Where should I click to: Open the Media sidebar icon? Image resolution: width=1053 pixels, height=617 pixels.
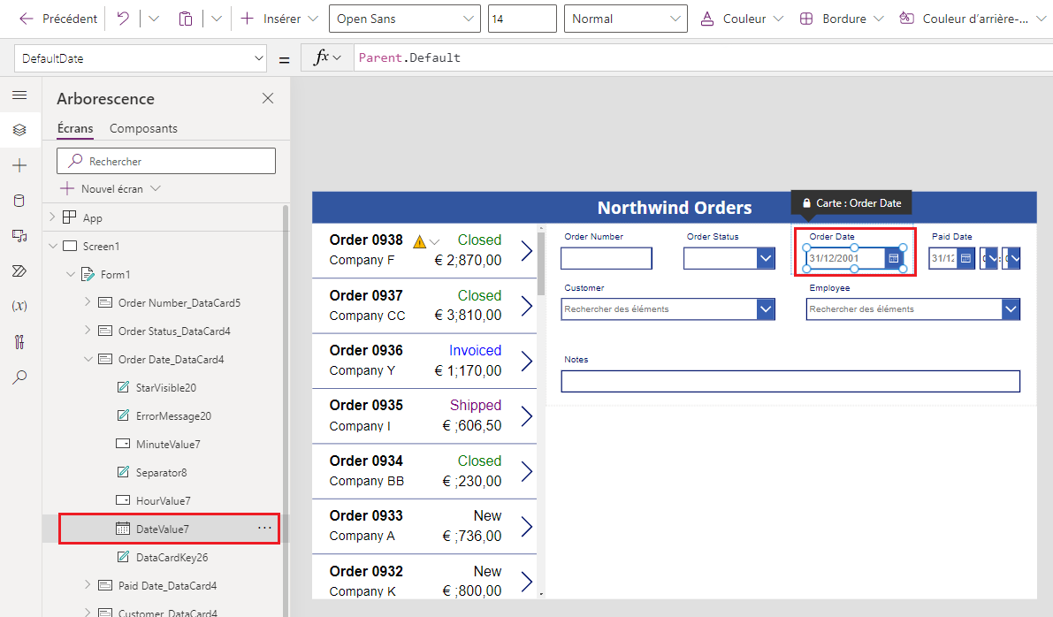pos(19,236)
